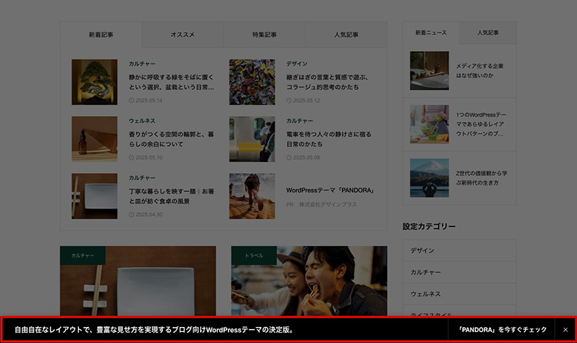Image resolution: width=577 pixels, height=343 pixels.
Task: Open the bonsai article thumbnail
Action: coord(94,82)
